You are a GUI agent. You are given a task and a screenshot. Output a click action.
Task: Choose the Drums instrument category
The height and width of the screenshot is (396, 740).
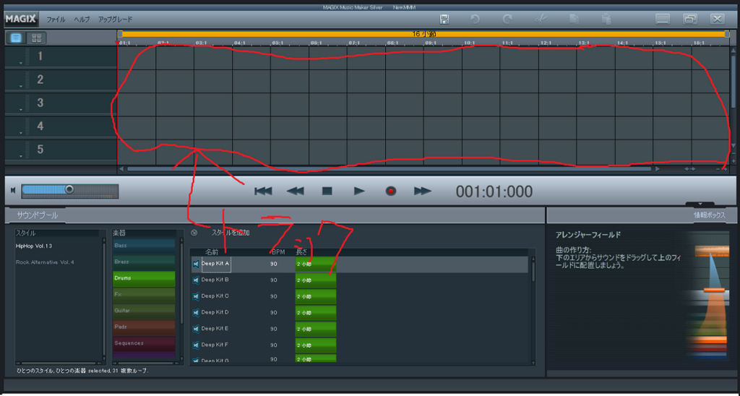coord(144,278)
